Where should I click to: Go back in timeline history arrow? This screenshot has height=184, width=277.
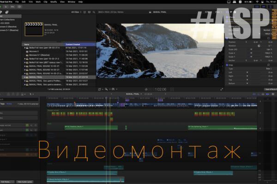[x=111, y=94]
